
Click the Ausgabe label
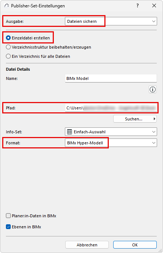point(15,21)
